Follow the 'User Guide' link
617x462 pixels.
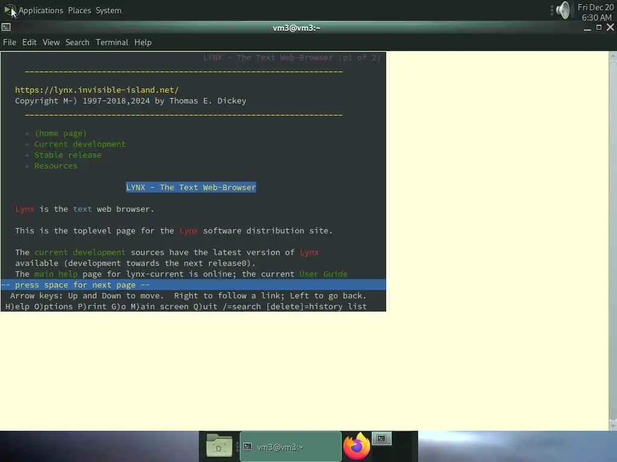[x=324, y=274]
